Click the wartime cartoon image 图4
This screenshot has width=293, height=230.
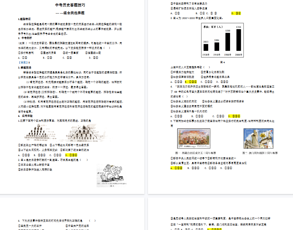pyautogui.click(x=112, y=175)
